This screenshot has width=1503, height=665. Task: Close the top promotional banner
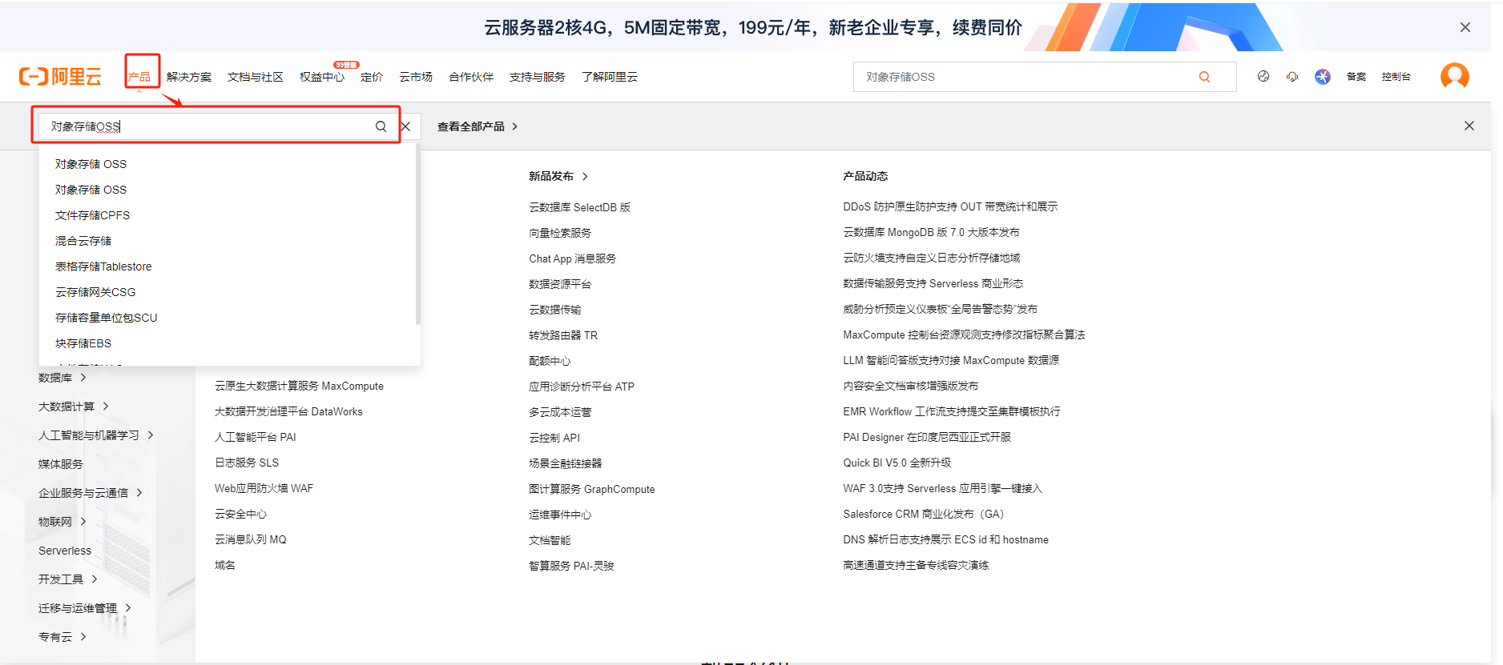point(1465,27)
